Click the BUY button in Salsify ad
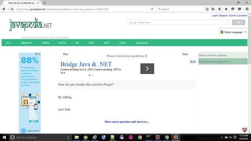Viewport: 251px width, 141px height. click(x=34, y=121)
